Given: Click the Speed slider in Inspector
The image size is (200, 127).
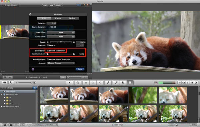Looking at the screenshot, I should pos(61,42).
